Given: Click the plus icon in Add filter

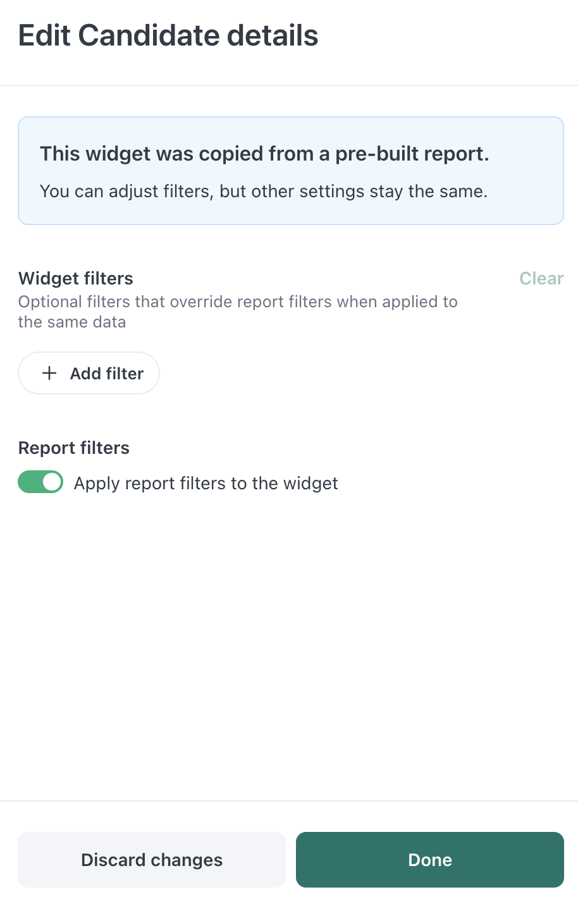Looking at the screenshot, I should coord(49,373).
